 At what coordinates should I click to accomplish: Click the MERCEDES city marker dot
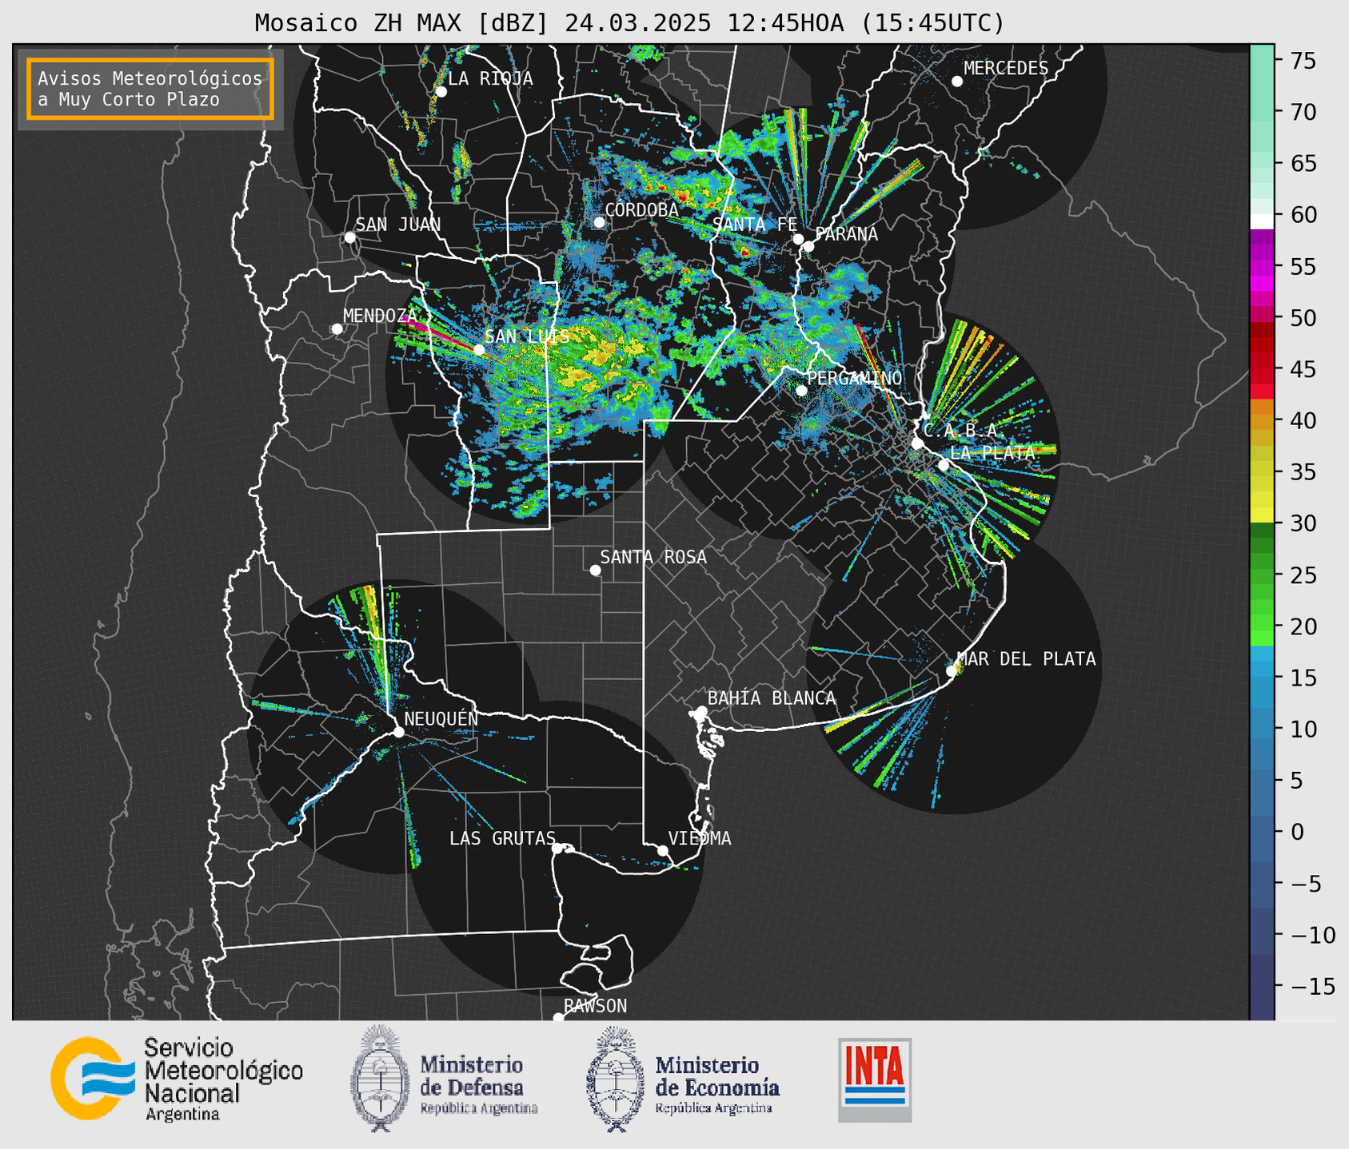point(957,82)
